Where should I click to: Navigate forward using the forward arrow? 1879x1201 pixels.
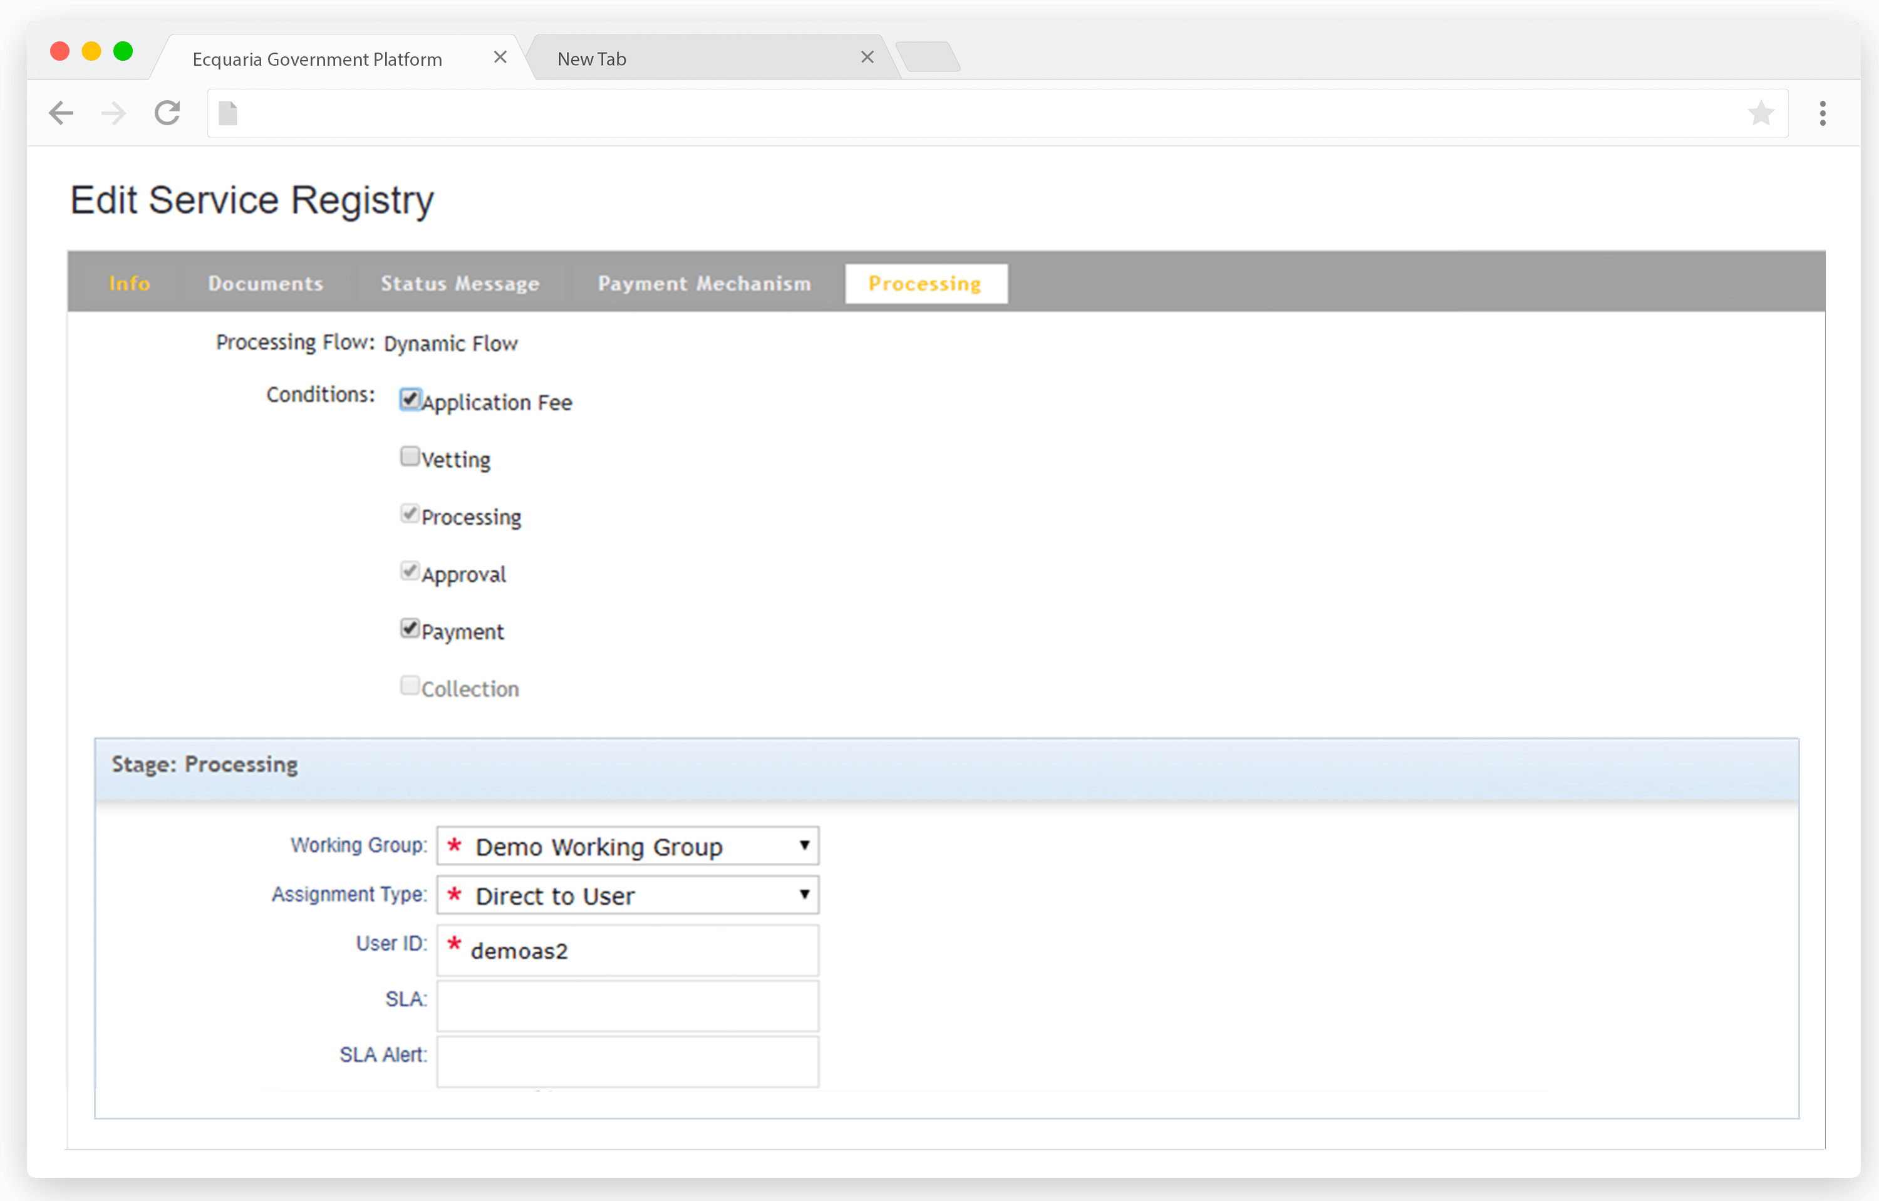pyautogui.click(x=114, y=113)
